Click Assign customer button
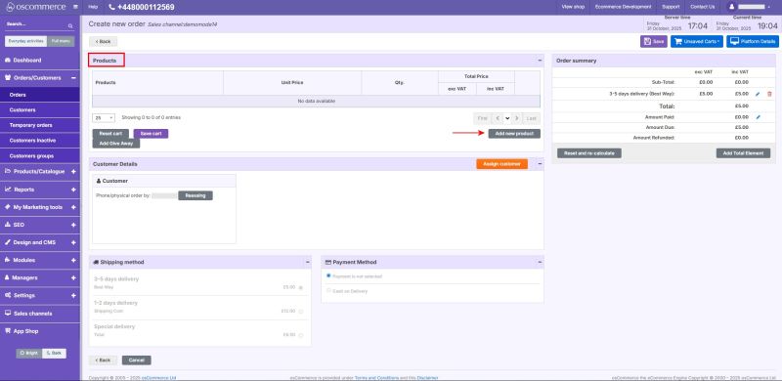Image resolution: width=782 pixels, height=381 pixels. (501, 164)
